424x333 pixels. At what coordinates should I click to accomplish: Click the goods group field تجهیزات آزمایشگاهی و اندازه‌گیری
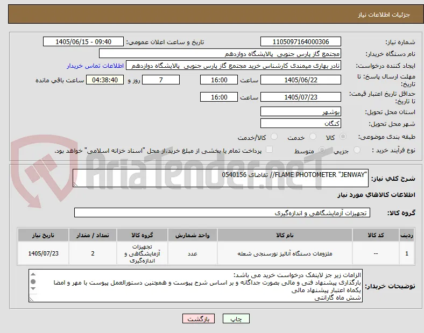coord(222,212)
